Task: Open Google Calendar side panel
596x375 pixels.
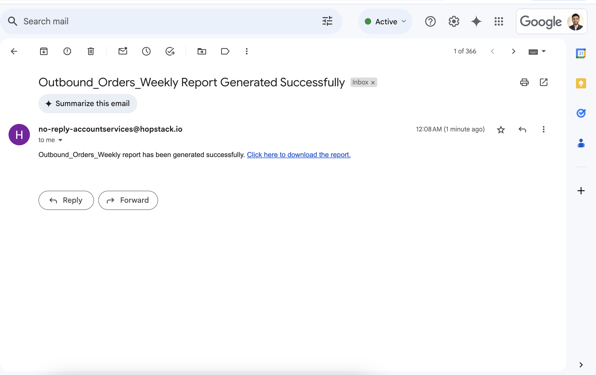Action: (x=581, y=53)
